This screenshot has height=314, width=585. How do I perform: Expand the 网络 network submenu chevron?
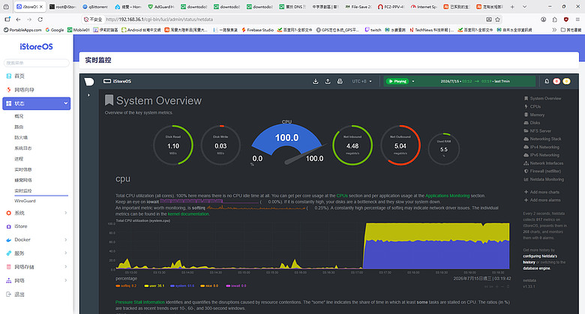66,280
